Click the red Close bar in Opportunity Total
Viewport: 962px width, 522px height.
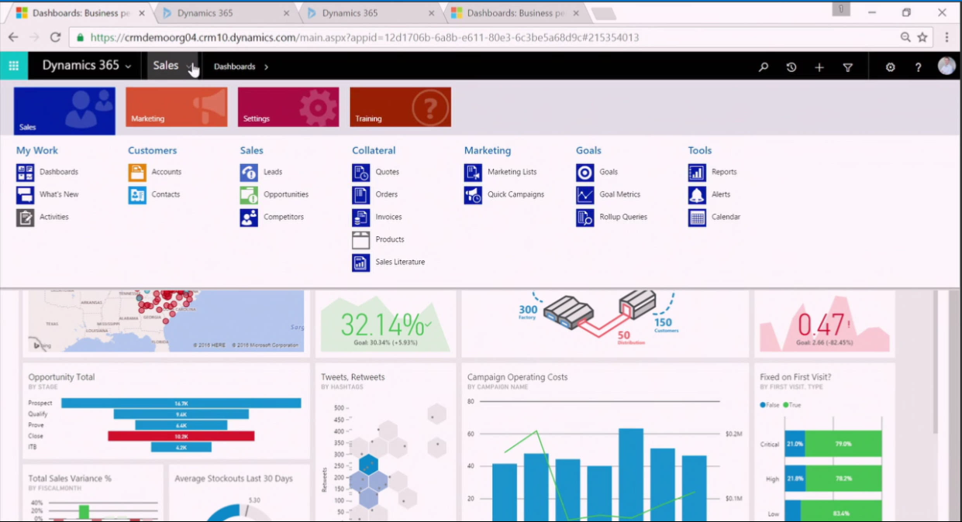tap(181, 436)
